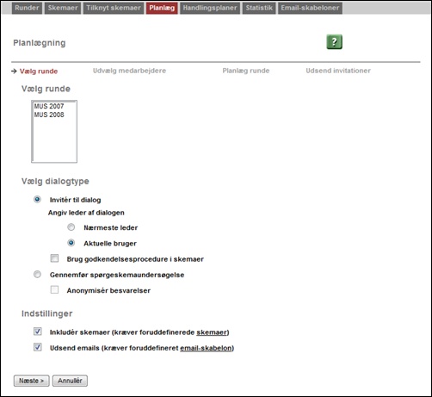This screenshot has width=432, height=397.
Task: Select the Invitér til dialog radio button
Action: coord(37,199)
